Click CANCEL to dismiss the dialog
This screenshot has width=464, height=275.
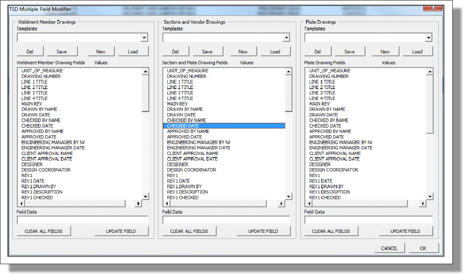[391, 248]
